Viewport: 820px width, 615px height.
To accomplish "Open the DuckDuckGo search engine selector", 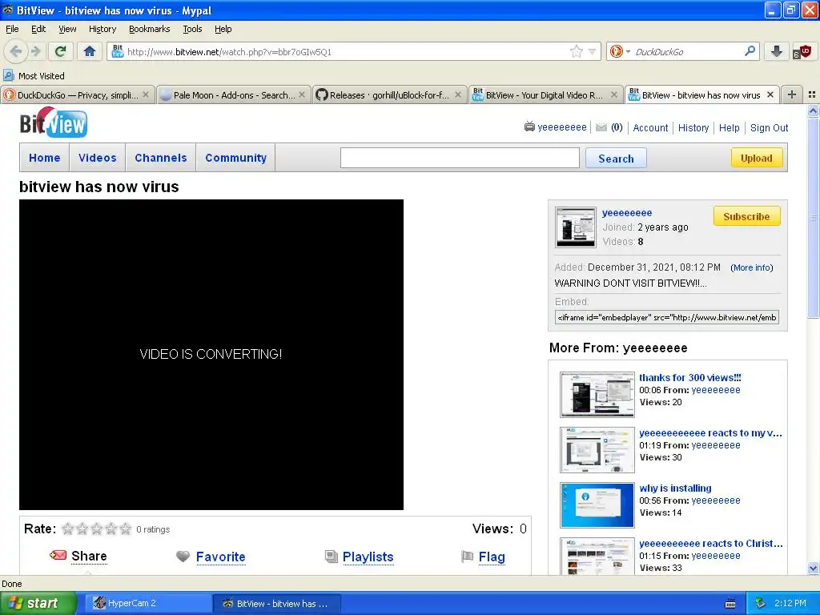I will (x=620, y=51).
